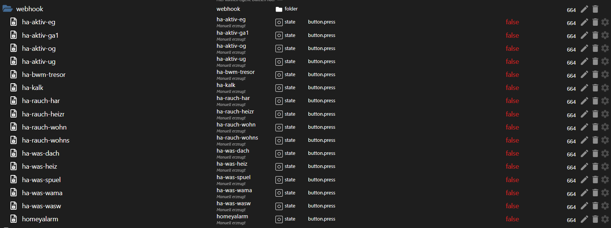Click the 664 permission value for ha-was-wasw
This screenshot has height=228, width=611.
[571, 207]
